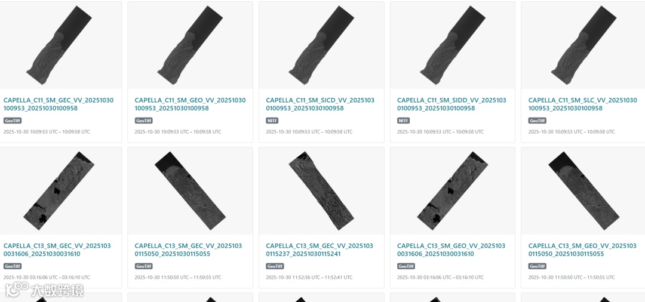This screenshot has width=645, height=302.
Task: Open C13 GEC 031606 preview thumbnail
Action: coord(60,191)
